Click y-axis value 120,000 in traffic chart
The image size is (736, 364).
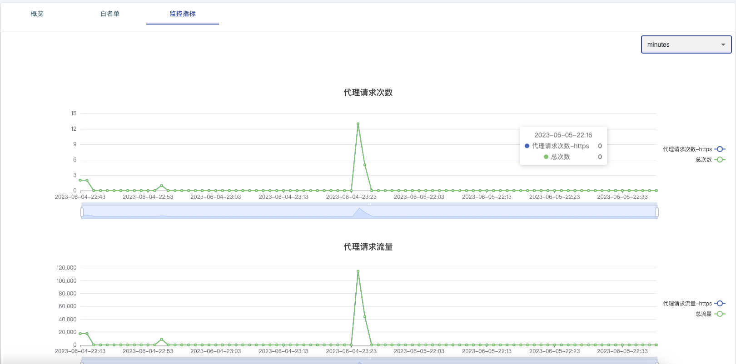tap(66, 268)
